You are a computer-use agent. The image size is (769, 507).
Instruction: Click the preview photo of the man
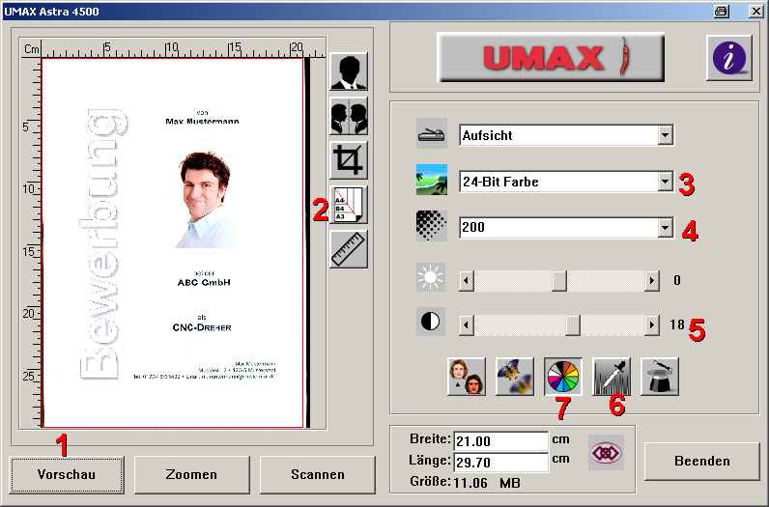[x=205, y=200]
